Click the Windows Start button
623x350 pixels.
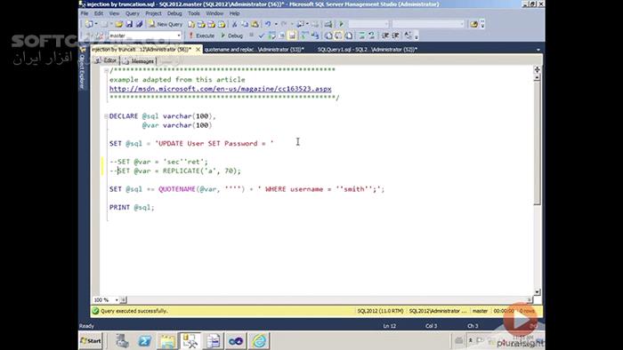[x=91, y=340]
